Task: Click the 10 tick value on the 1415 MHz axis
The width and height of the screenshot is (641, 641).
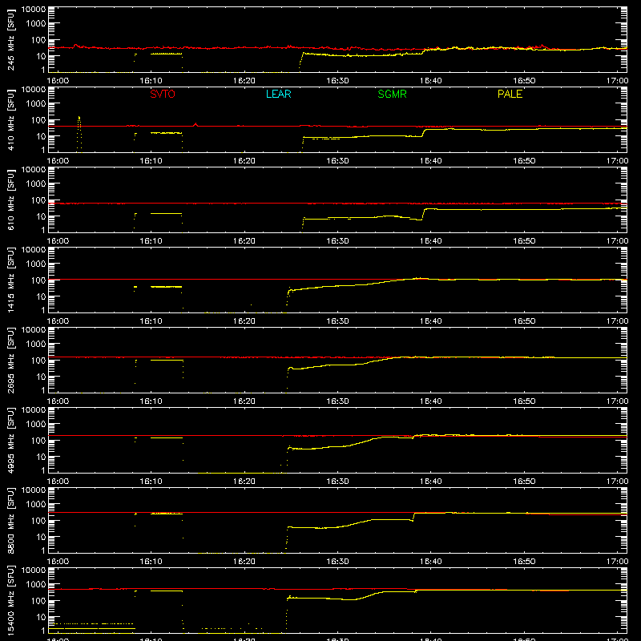Action: [41, 296]
